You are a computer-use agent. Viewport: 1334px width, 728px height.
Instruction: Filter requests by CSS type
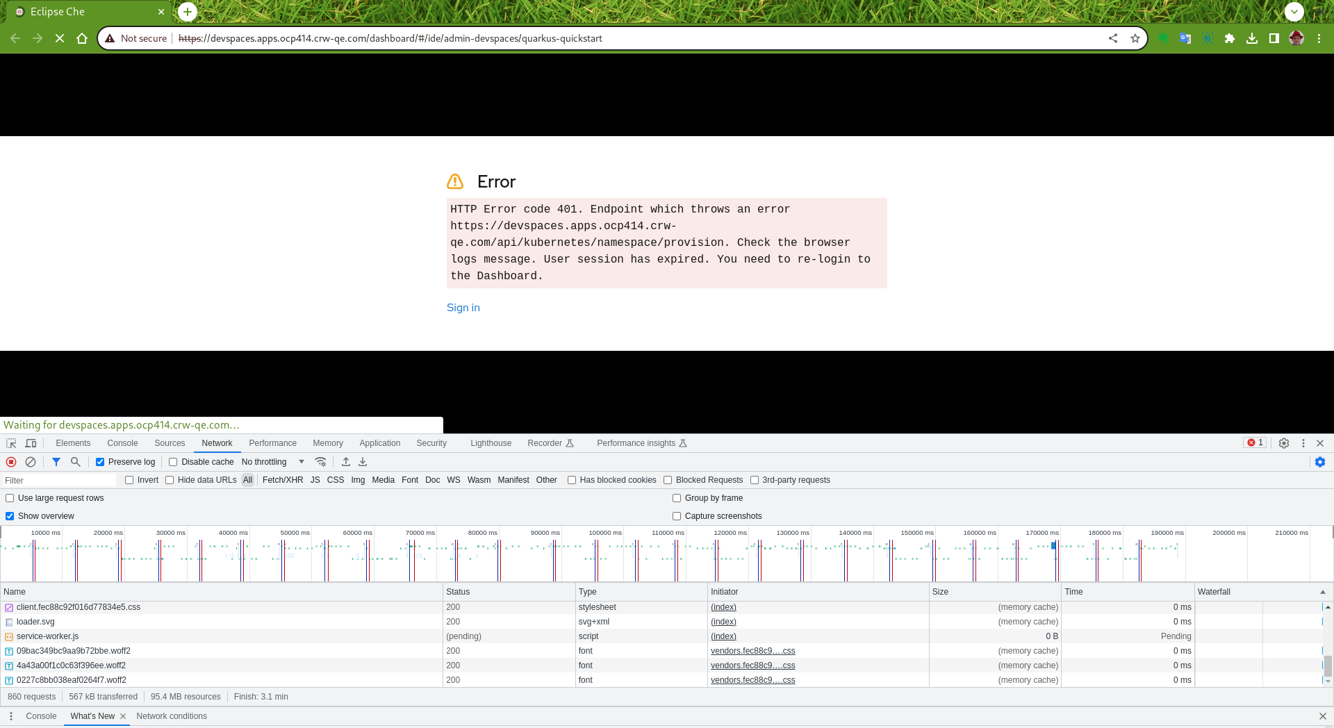[336, 480]
